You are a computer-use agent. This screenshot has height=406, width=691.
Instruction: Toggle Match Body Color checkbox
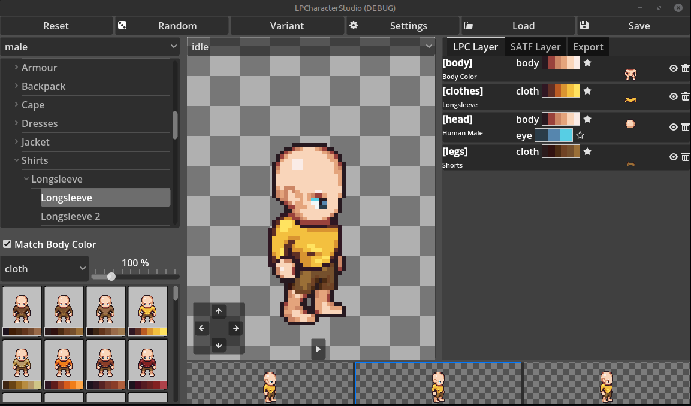click(x=8, y=244)
